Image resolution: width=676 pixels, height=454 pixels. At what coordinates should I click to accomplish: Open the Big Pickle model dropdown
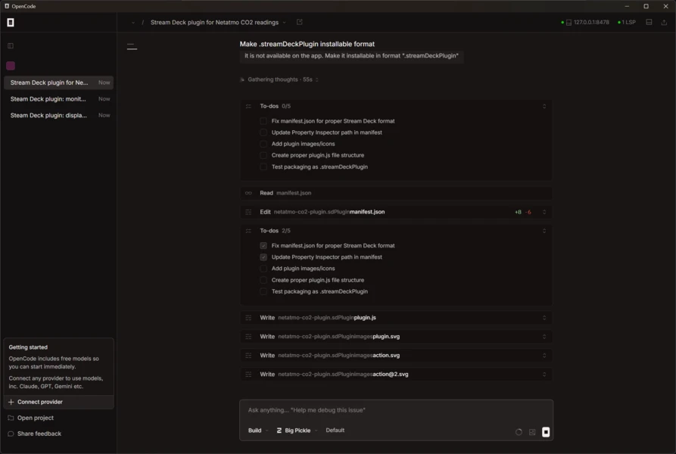coord(297,431)
